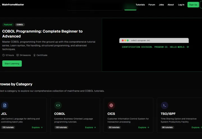Click the TSO/ISPF card heading

168,114
